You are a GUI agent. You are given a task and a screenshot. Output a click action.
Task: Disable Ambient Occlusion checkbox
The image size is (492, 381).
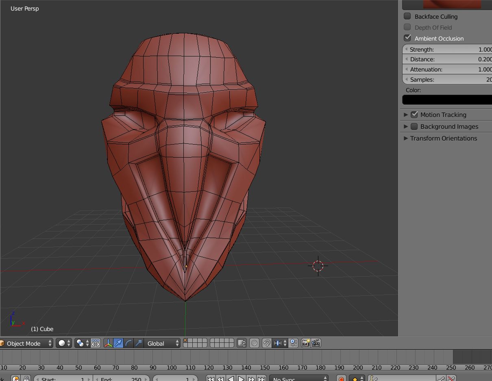407,38
